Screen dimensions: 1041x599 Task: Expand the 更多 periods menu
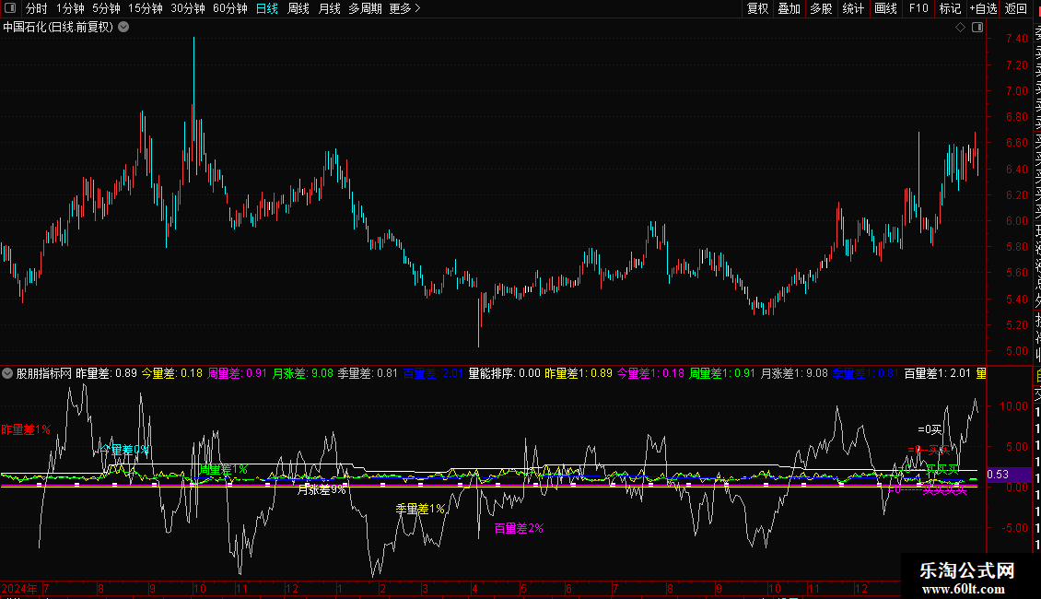(405, 8)
